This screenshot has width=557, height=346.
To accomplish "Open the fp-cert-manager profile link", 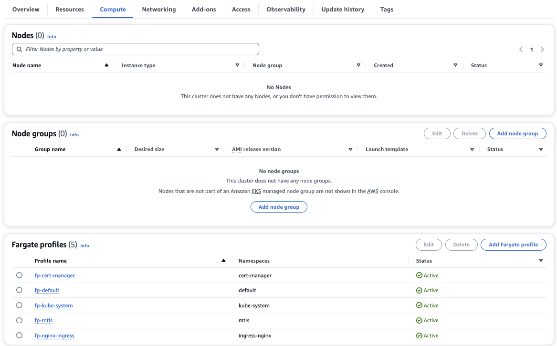I will [x=55, y=275].
